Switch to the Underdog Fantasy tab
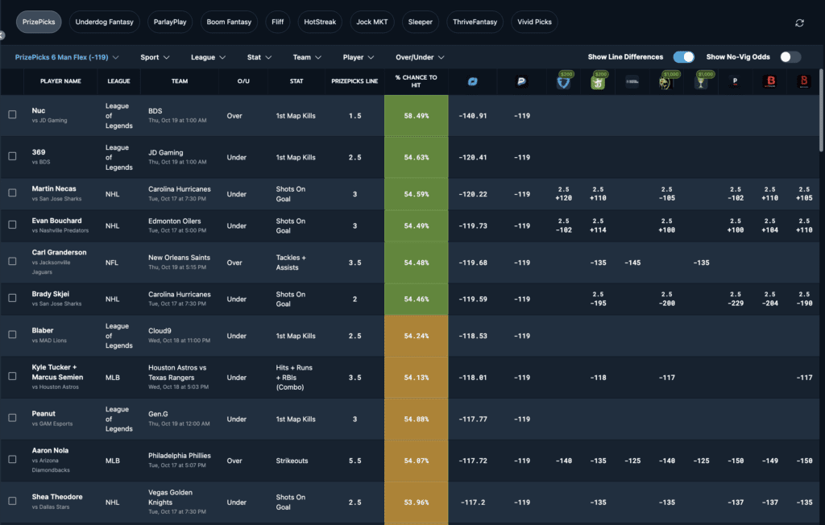 104,22
